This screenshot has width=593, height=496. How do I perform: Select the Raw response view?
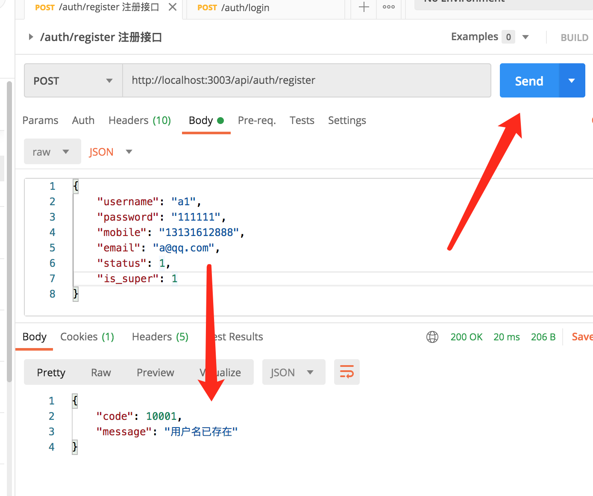(x=101, y=372)
